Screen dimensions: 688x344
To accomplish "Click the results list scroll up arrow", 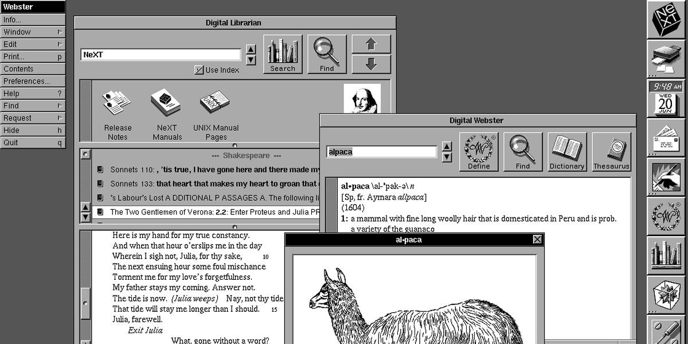I will (85, 208).
